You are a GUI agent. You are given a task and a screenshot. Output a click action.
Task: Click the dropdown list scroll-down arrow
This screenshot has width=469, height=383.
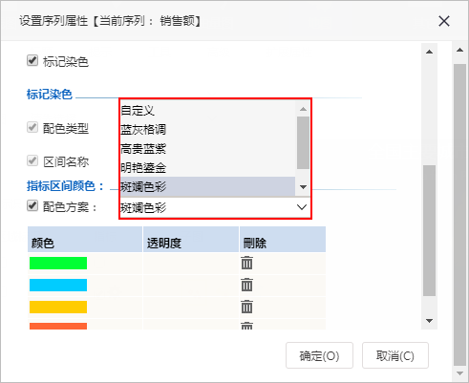coord(303,187)
